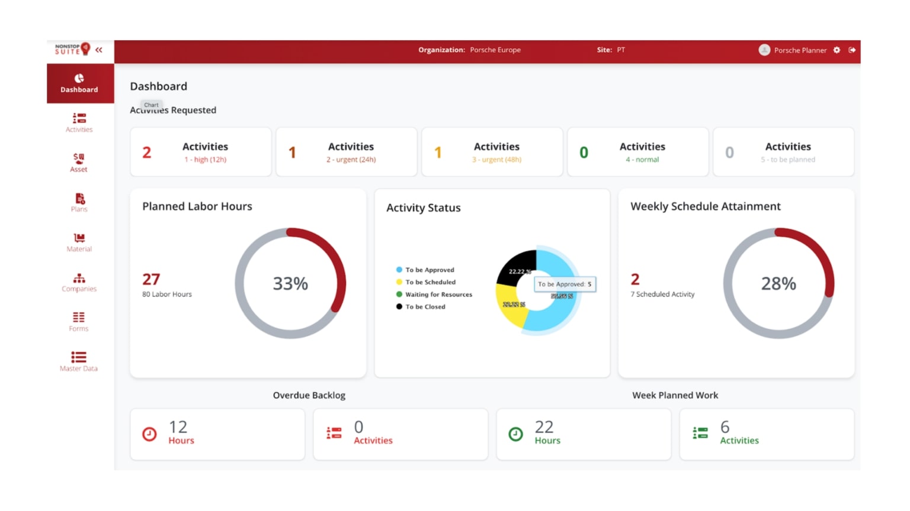Open the 1 - high (12h) activities card
Viewport: 910px width, 511px height.
click(x=201, y=152)
